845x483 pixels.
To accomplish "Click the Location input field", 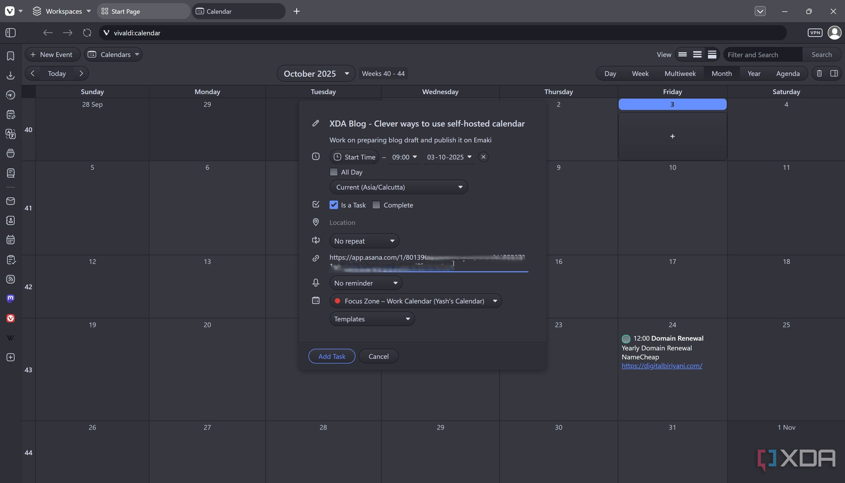I will point(429,222).
